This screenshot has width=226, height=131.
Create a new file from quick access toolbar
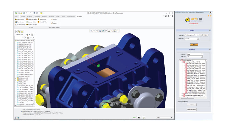tap(19, 13)
